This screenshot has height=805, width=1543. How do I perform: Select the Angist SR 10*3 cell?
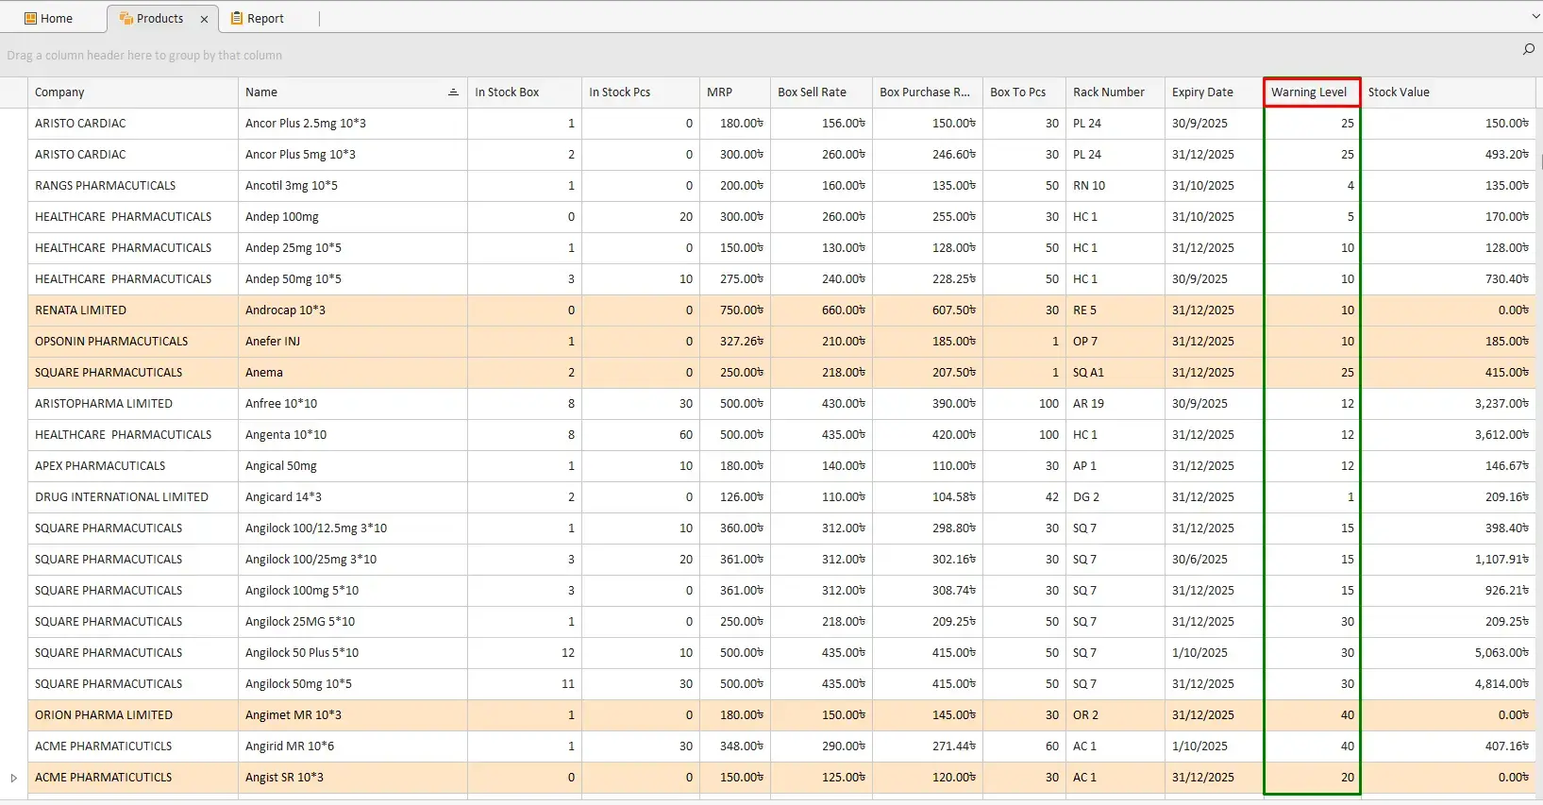click(353, 778)
